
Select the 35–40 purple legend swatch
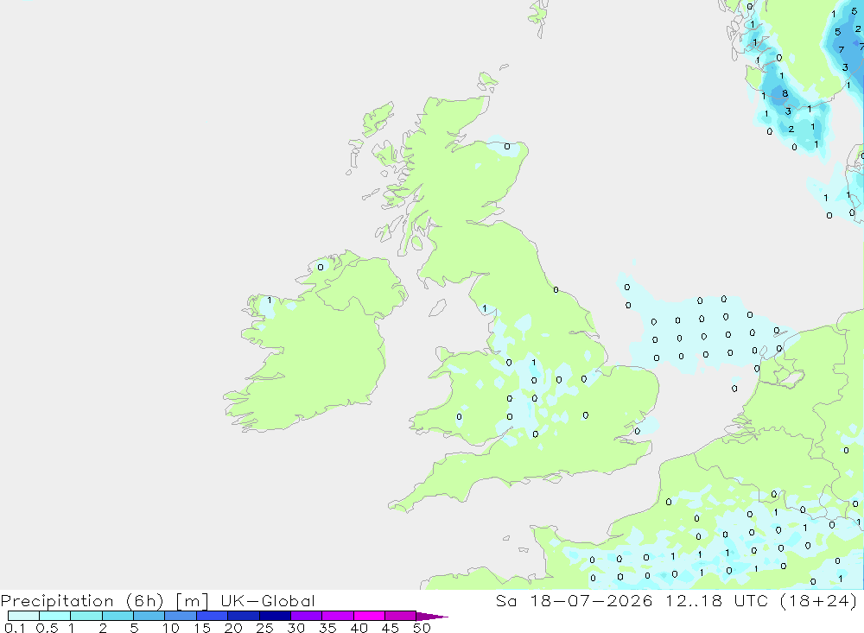(x=338, y=616)
